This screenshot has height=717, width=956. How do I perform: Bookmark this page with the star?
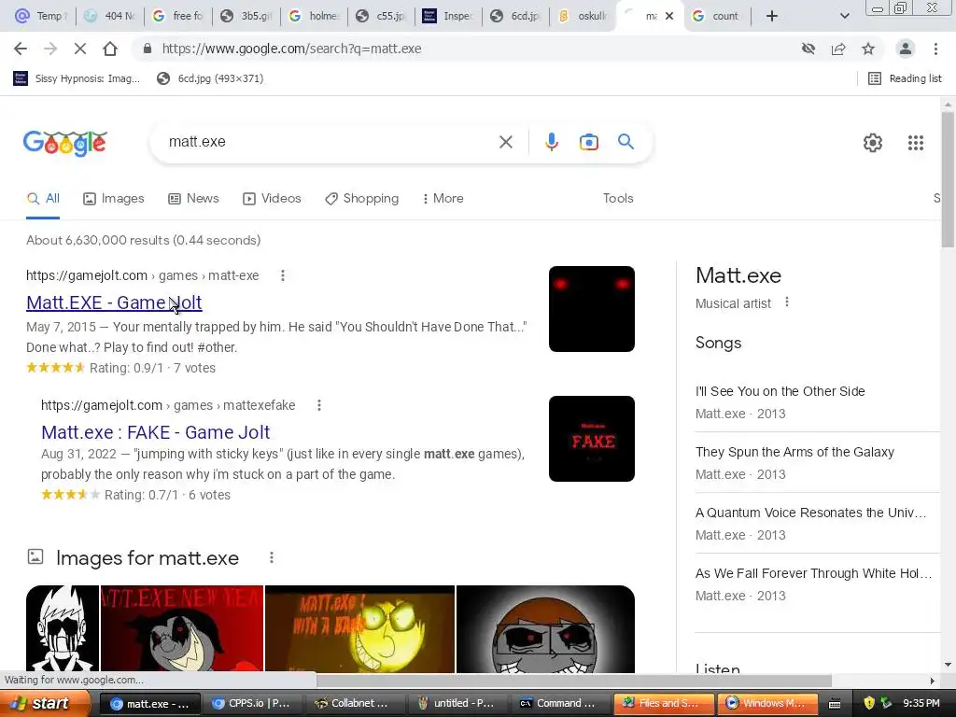click(x=868, y=49)
